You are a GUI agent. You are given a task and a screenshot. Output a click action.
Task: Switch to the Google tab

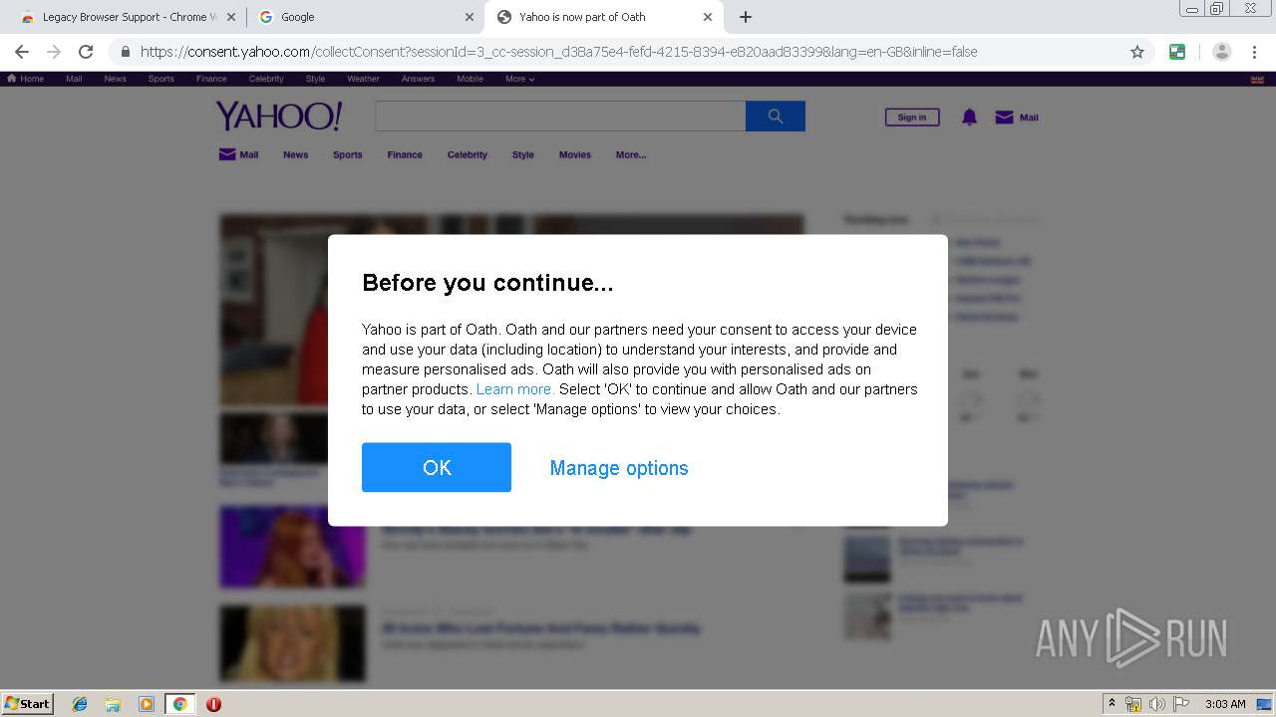coord(364,17)
